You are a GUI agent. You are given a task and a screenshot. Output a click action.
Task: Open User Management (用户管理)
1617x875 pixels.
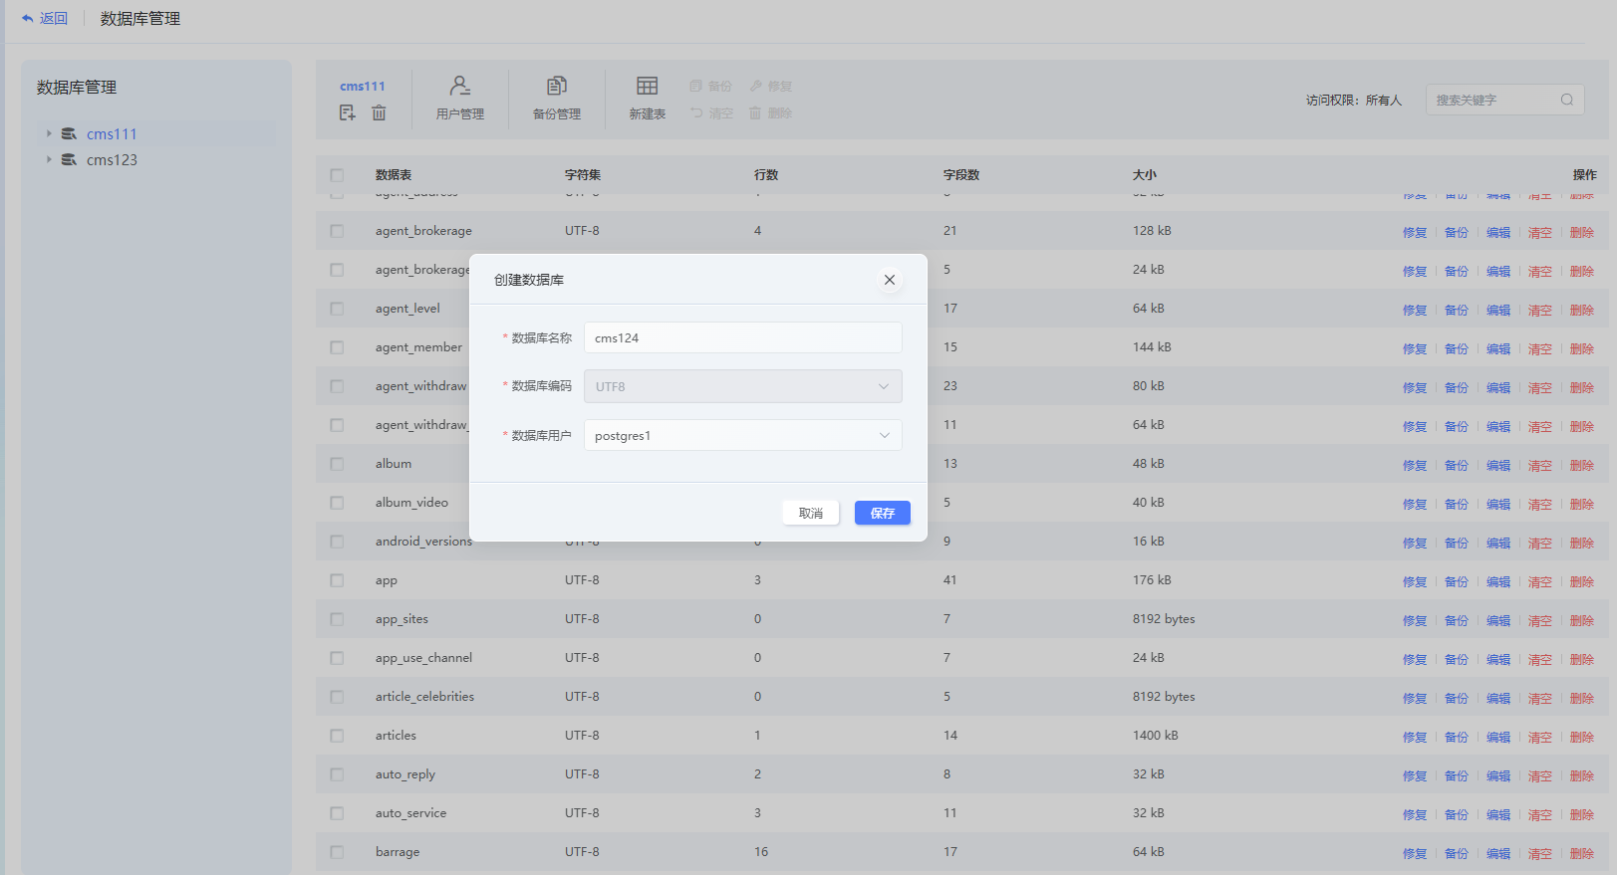click(460, 99)
